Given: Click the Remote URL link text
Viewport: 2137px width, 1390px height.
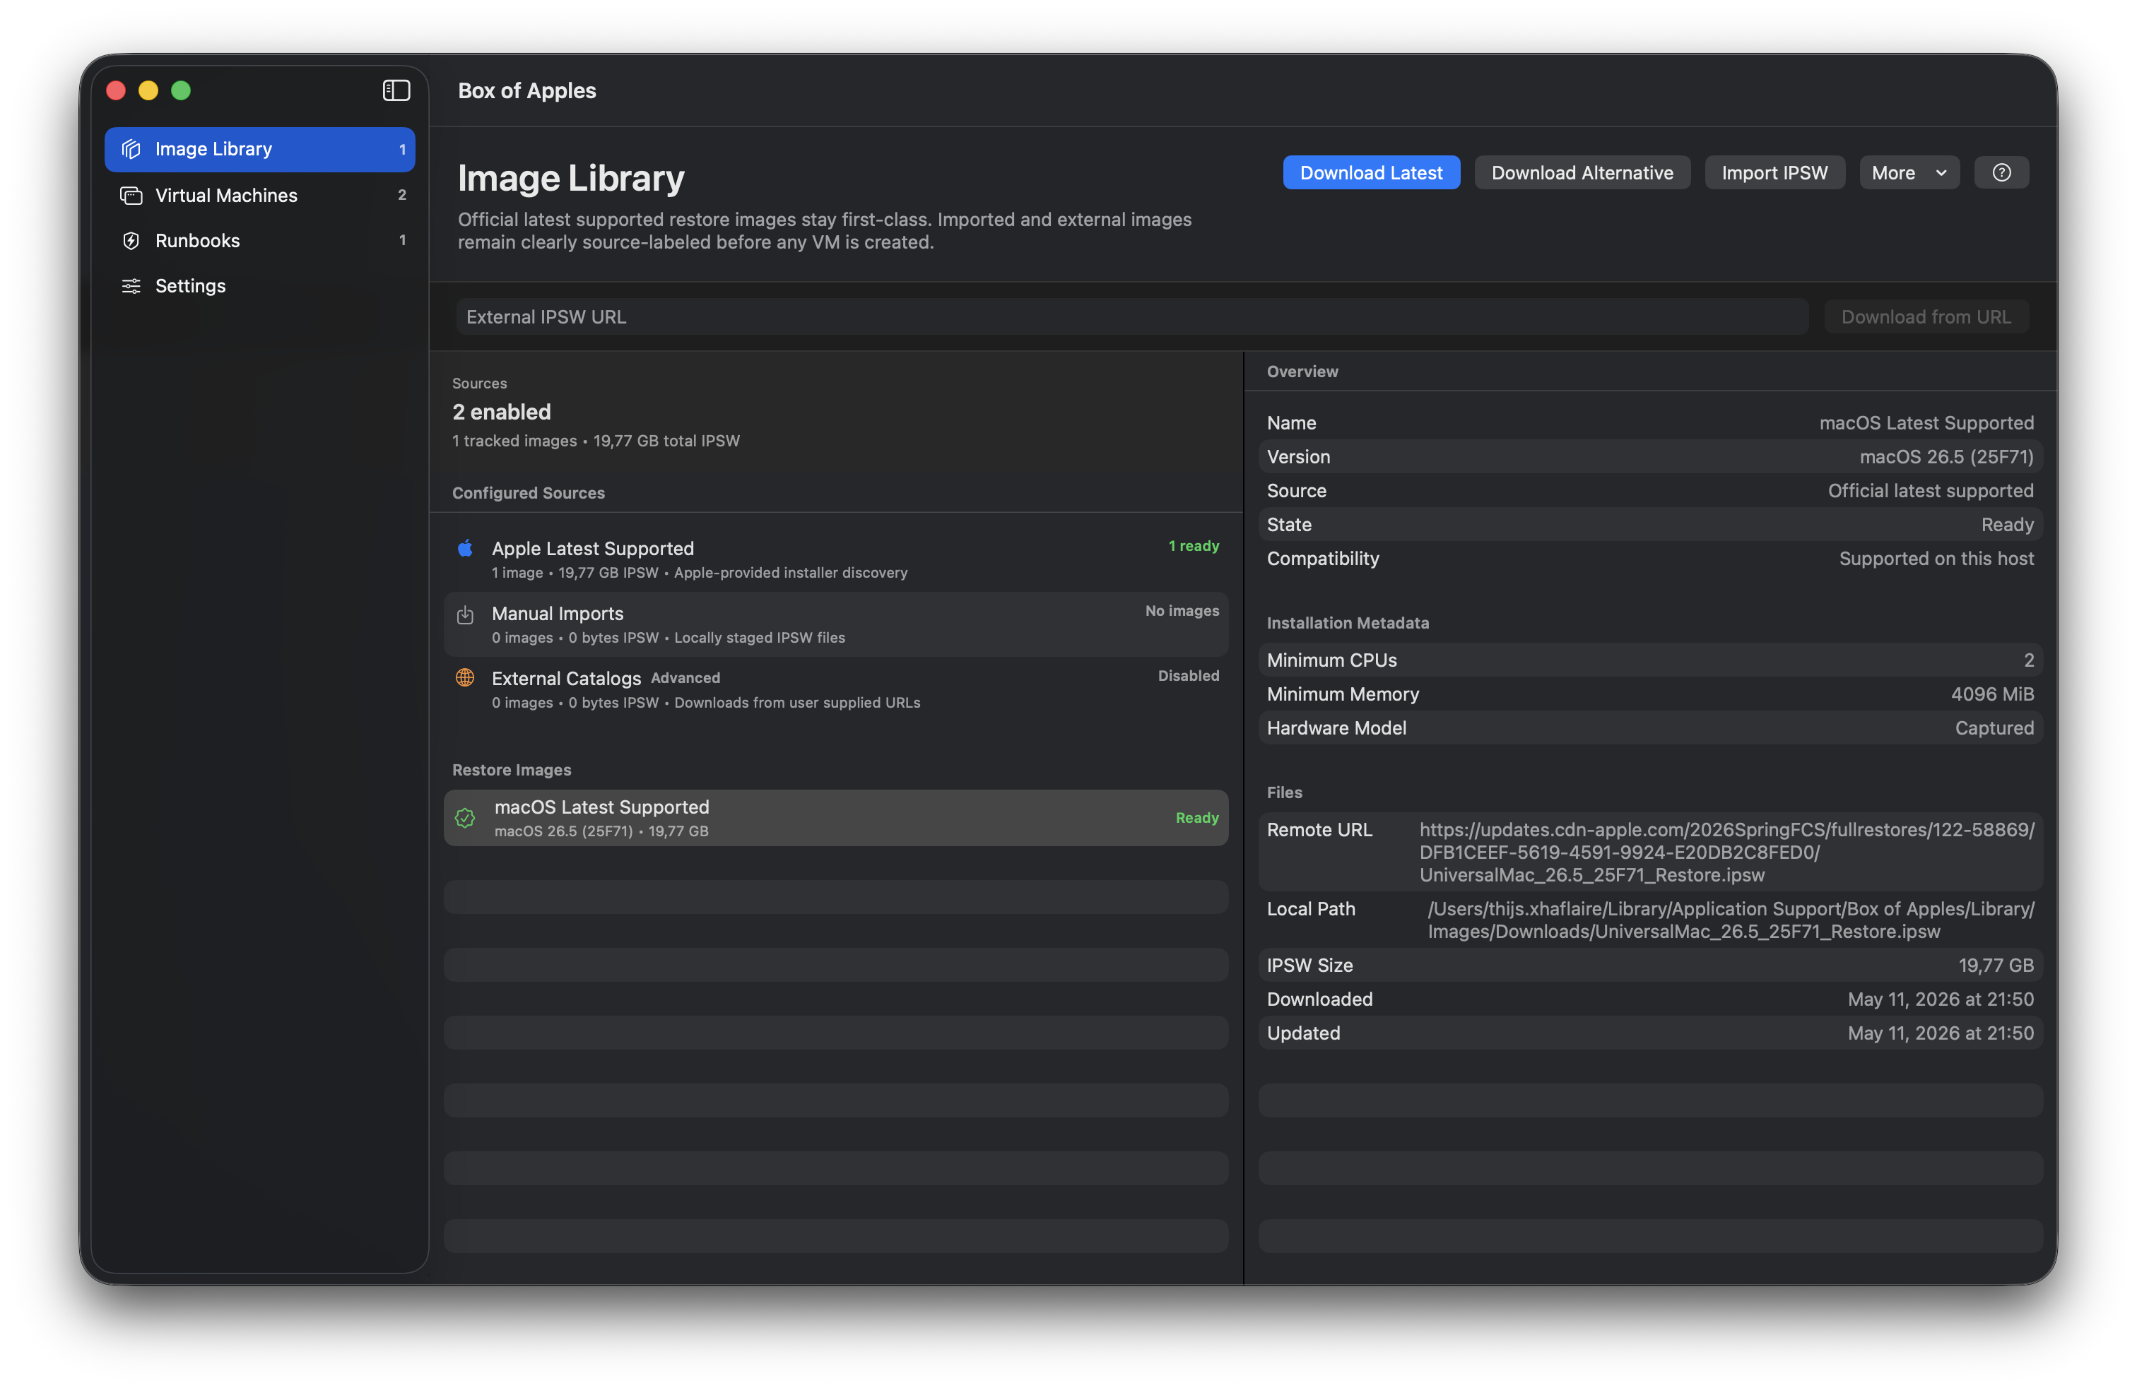Looking at the screenshot, I should click(x=1726, y=853).
